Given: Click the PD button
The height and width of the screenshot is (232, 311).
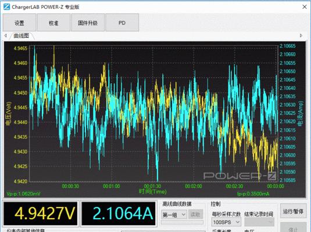Looking at the screenshot, I should point(122,23).
